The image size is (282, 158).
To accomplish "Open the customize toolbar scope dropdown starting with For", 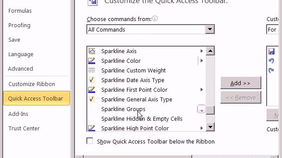I will tap(272, 29).
